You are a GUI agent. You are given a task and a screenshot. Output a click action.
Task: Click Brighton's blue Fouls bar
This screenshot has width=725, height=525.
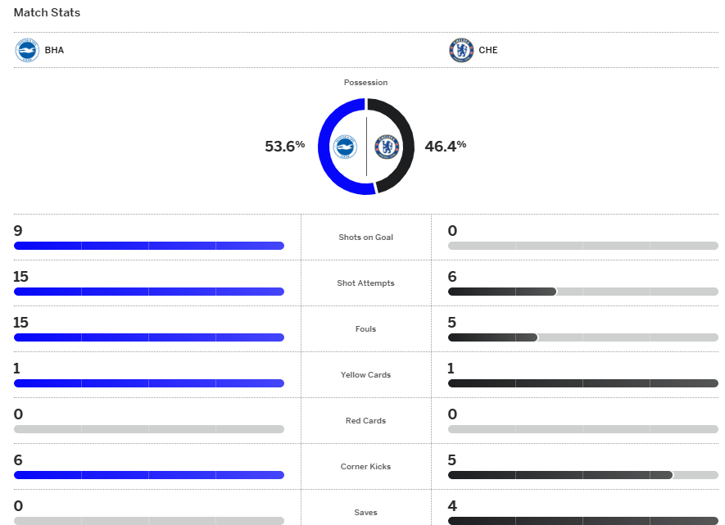point(148,337)
